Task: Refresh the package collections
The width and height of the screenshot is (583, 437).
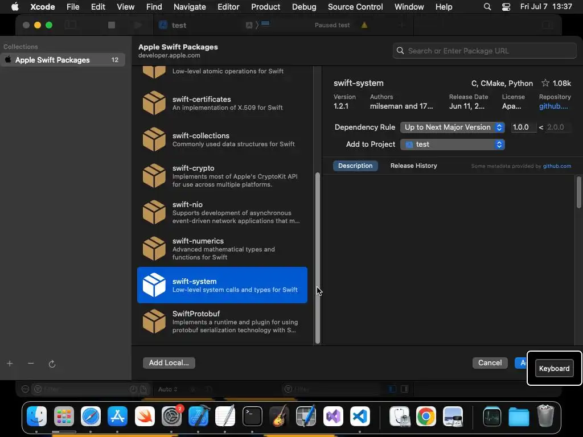Action: coord(52,364)
